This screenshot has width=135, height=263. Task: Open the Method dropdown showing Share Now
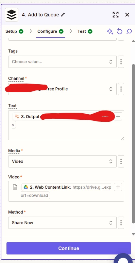(62, 222)
